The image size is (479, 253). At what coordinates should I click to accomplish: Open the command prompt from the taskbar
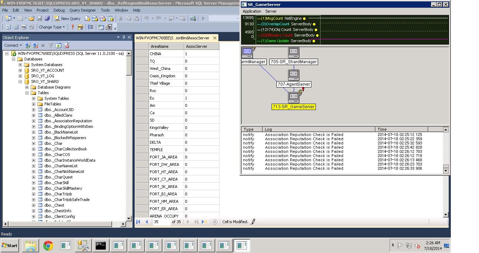coord(101,246)
